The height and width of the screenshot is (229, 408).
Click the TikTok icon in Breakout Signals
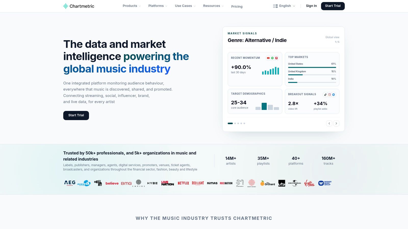(325, 95)
